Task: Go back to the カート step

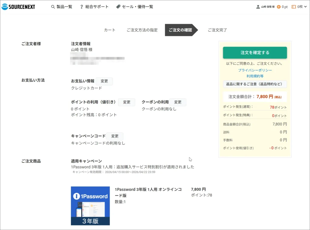Action: [110, 30]
